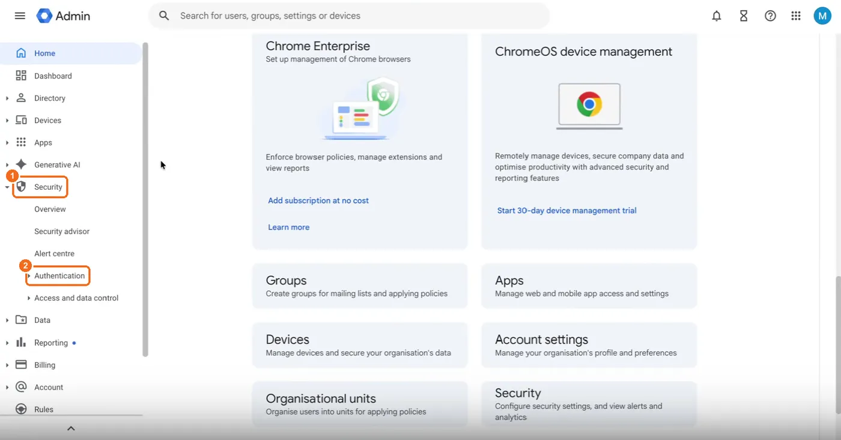The width and height of the screenshot is (841, 440).
Task: Open the Account settings card
Action: coord(589,345)
